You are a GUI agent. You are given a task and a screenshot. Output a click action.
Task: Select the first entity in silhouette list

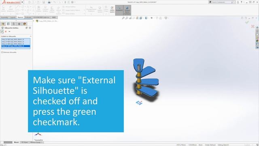click(x=16, y=40)
